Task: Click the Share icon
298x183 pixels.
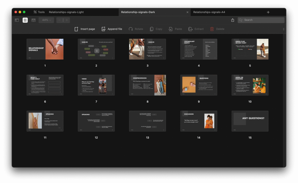Action: (x=233, y=20)
